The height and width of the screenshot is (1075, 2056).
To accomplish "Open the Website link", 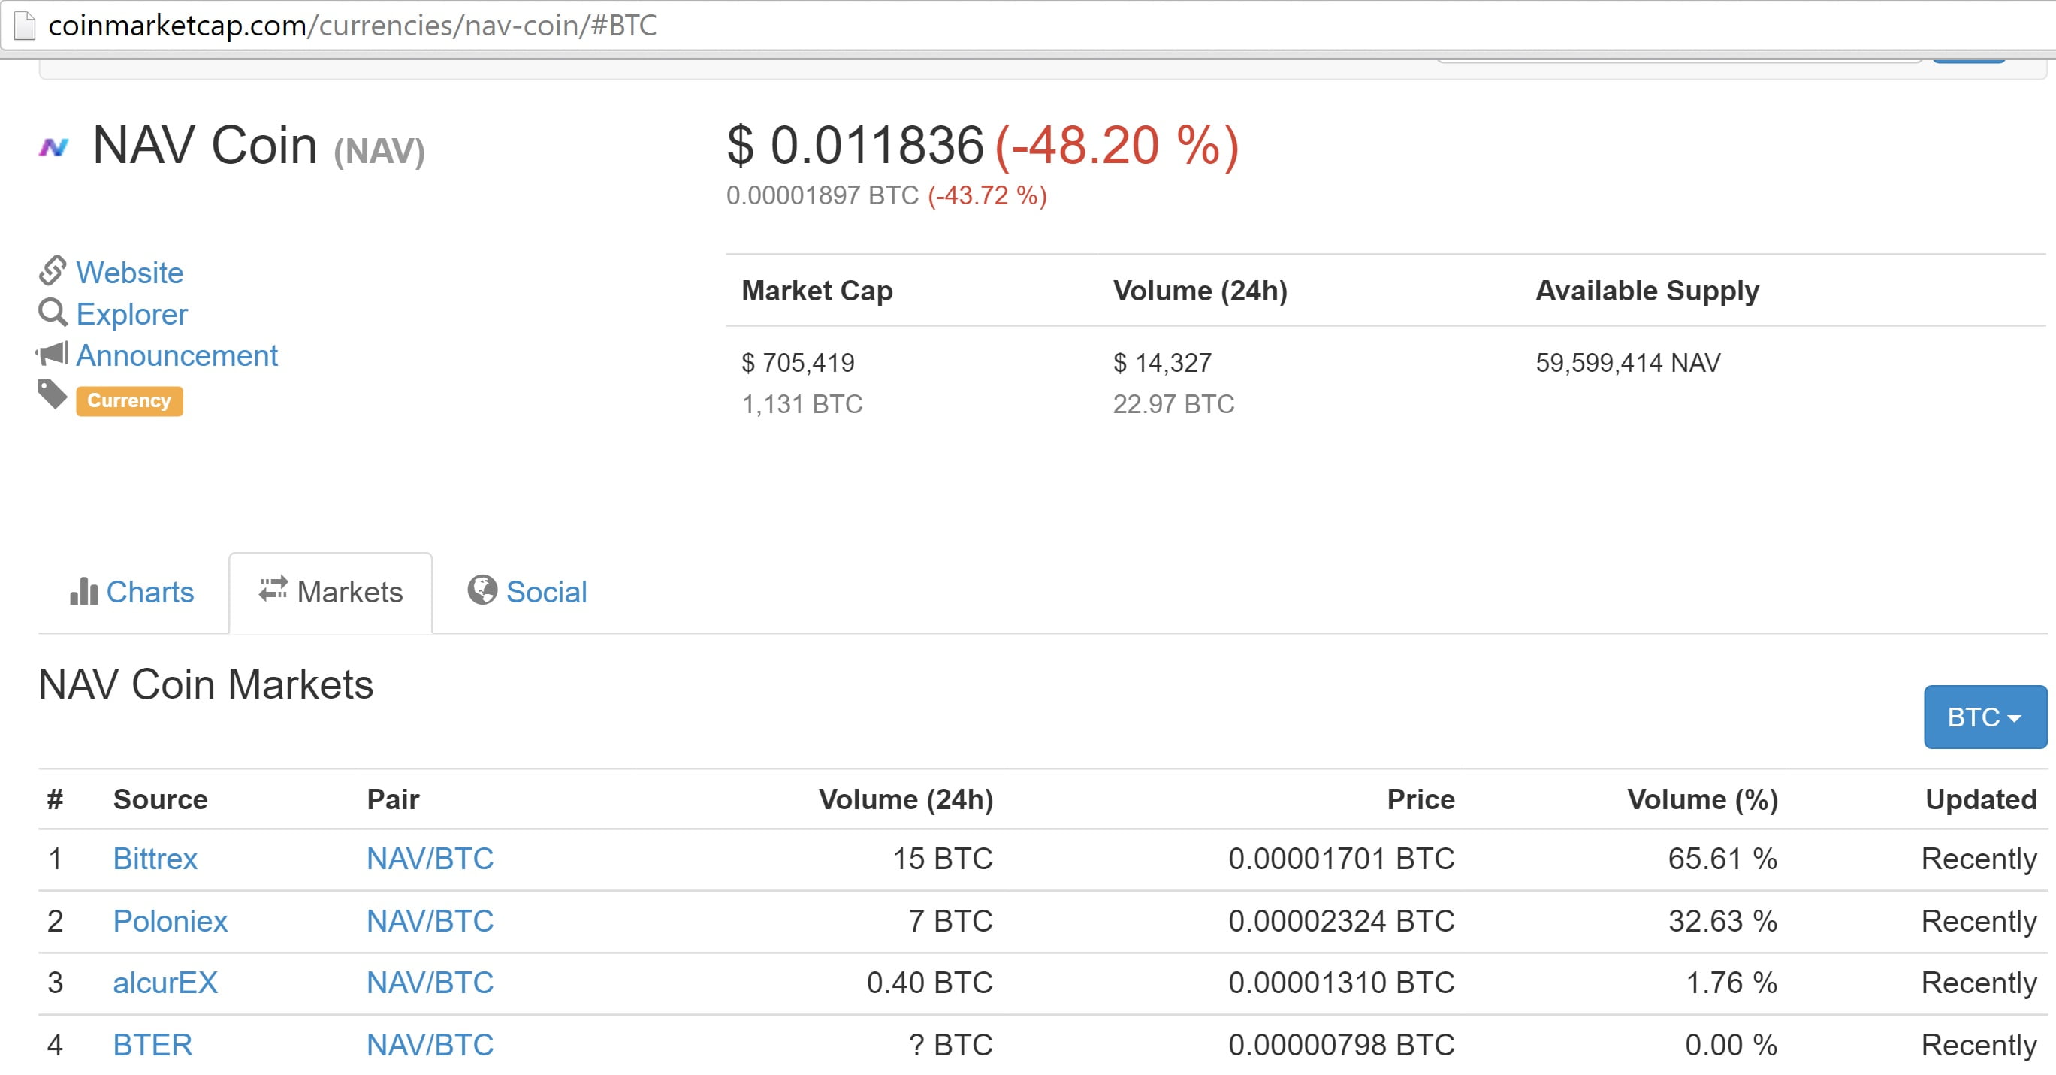I will (x=129, y=273).
